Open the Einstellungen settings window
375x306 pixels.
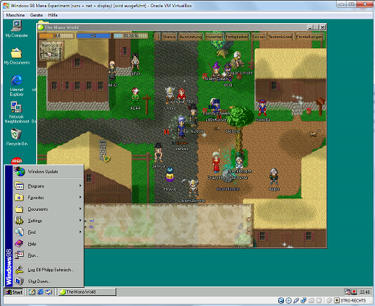[309, 37]
